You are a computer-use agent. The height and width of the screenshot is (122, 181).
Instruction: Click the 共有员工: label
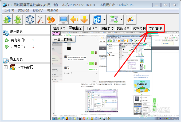18,47
